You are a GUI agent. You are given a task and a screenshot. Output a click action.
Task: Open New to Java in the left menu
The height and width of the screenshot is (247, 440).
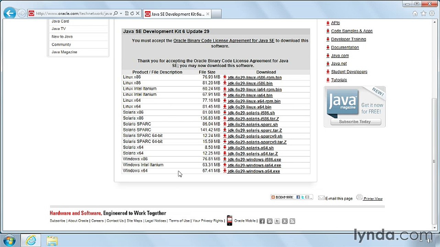[x=62, y=37]
